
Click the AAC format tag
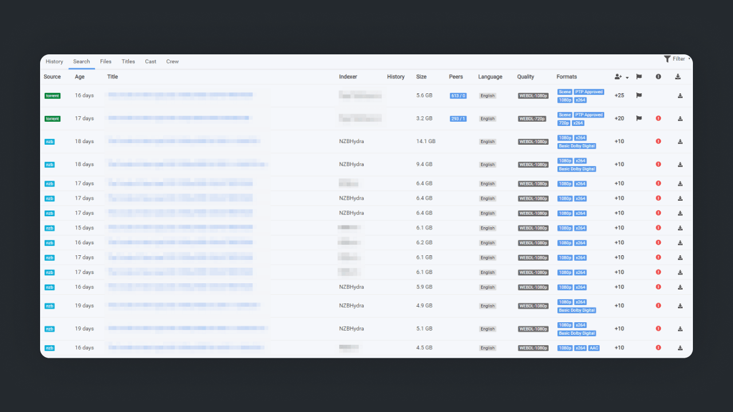pos(594,348)
